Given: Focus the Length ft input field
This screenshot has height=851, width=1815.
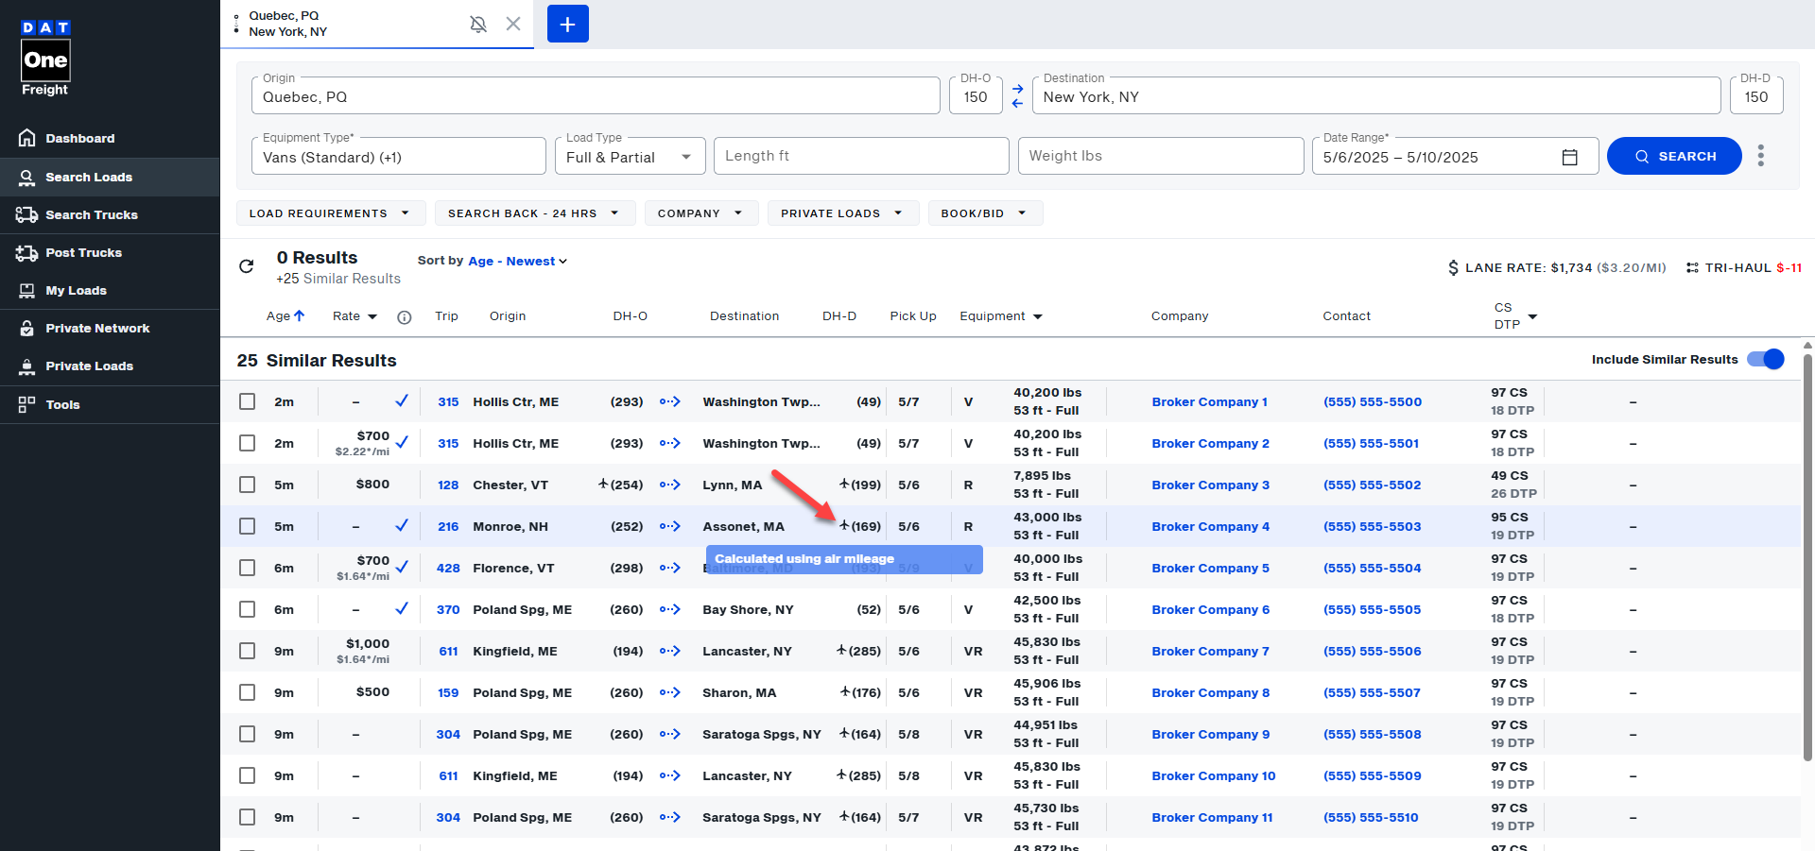Looking at the screenshot, I should (861, 156).
